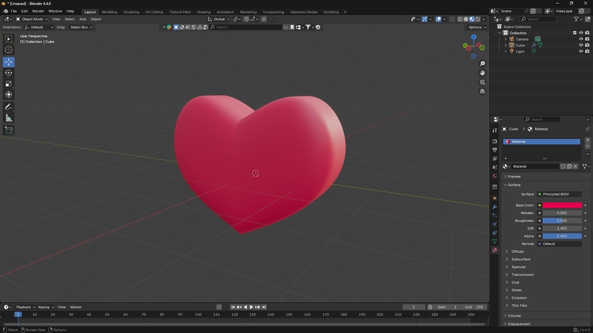Screen dimensions: 593x333
Task: Open the Select Box drag dropdown
Action: [x=81, y=27]
